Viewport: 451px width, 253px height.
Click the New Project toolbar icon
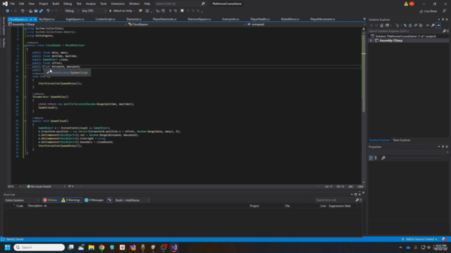pyautogui.click(x=23, y=11)
